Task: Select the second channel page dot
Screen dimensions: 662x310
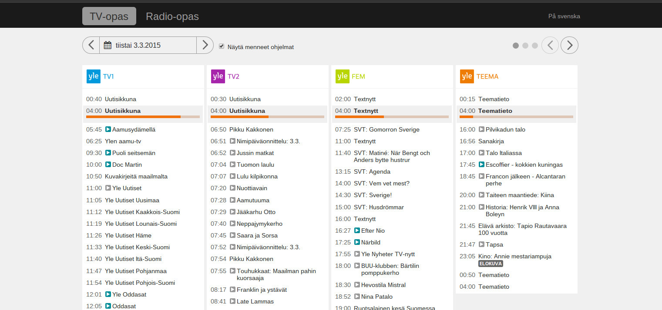Action: click(525, 45)
